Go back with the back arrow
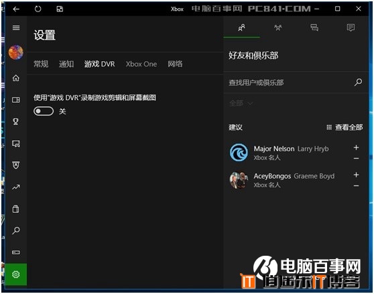 (16, 9)
